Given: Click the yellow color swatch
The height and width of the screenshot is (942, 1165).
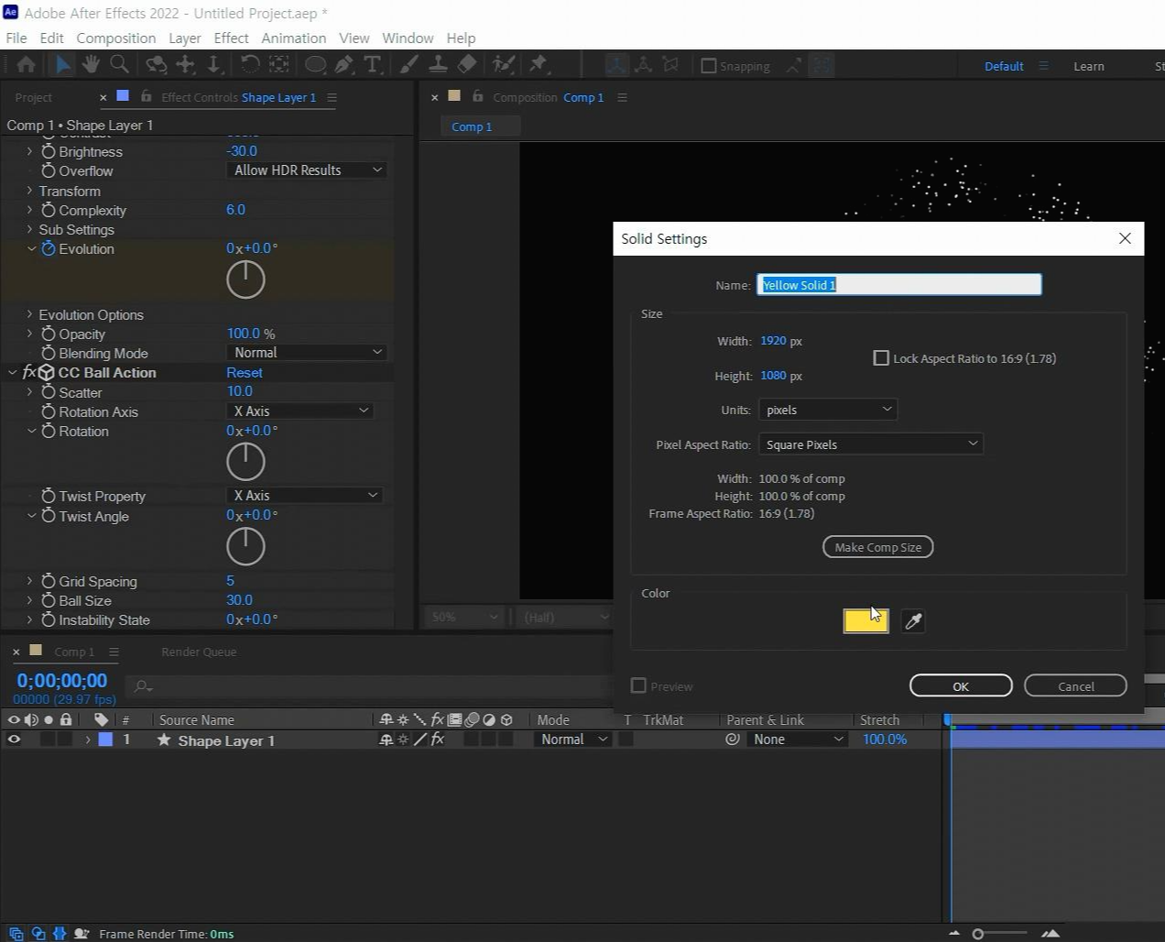Looking at the screenshot, I should 866,621.
